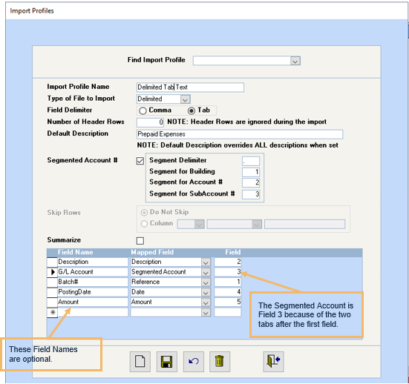Click the Field Name column header
This screenshot has width=409, height=384.
tap(75, 252)
